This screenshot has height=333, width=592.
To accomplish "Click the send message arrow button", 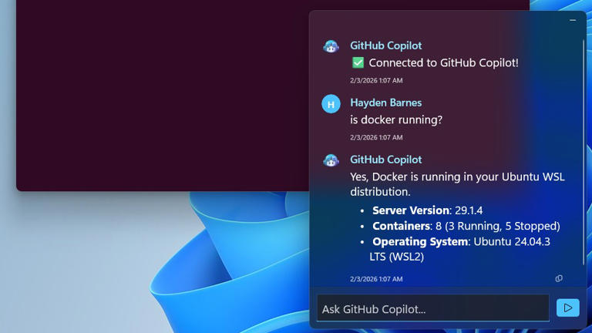I will pos(567,308).
